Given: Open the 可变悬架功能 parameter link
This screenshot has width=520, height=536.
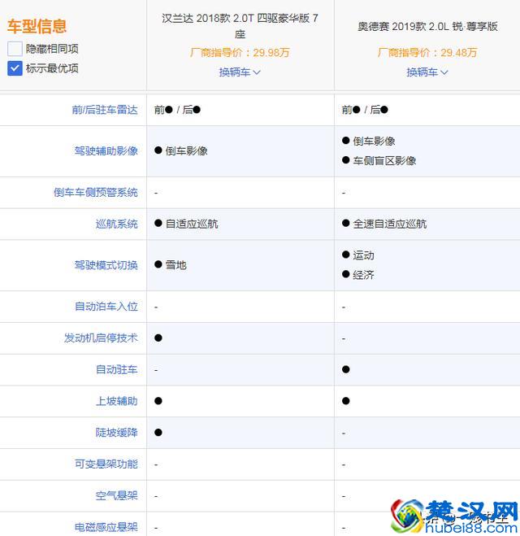Looking at the screenshot, I should point(106,464).
